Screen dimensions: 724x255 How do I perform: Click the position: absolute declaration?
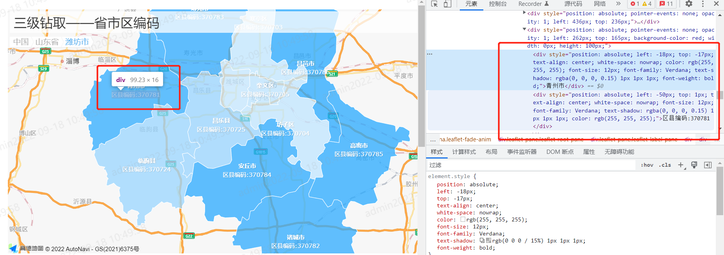tap(468, 185)
